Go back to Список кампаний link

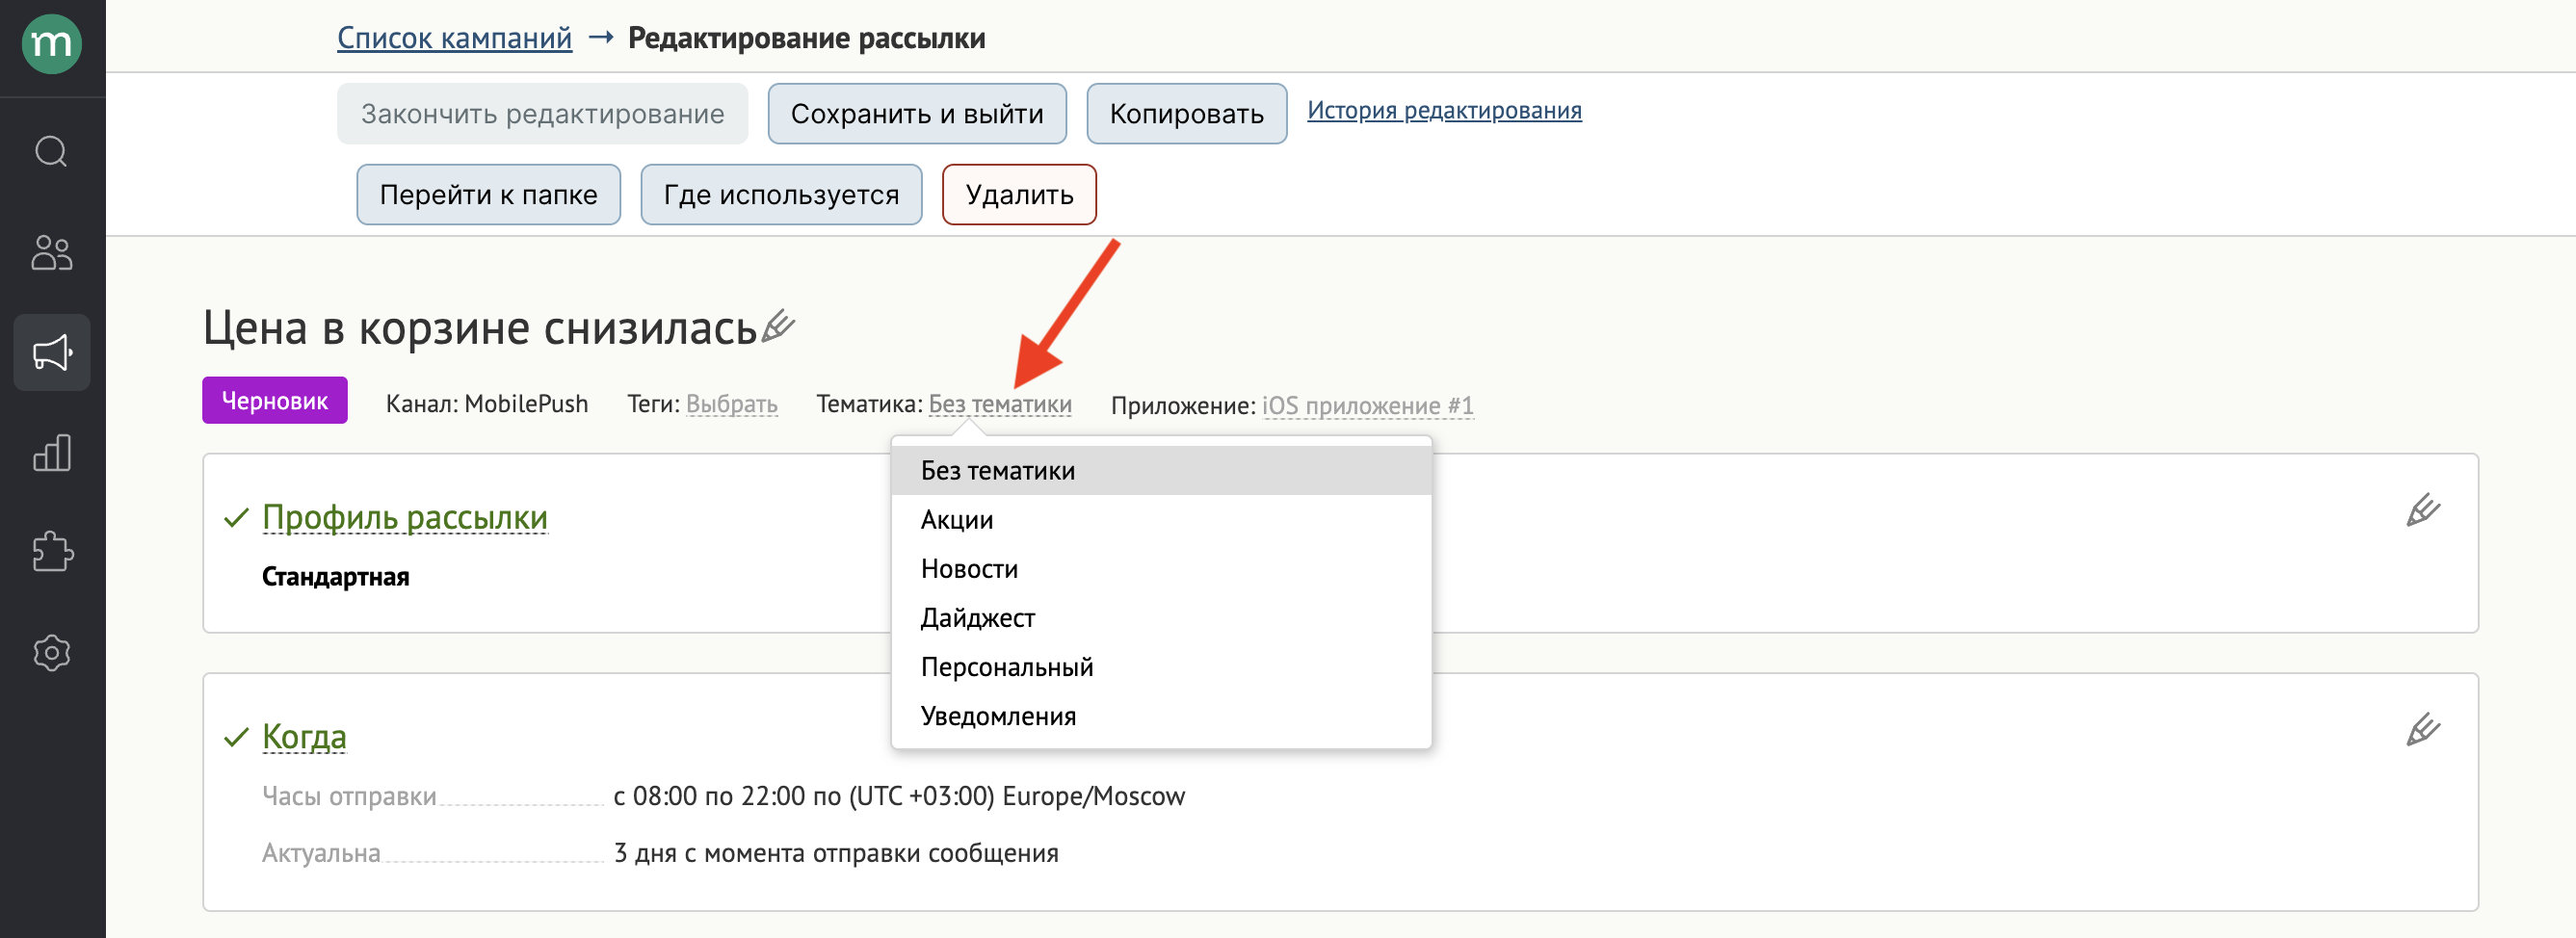click(454, 38)
